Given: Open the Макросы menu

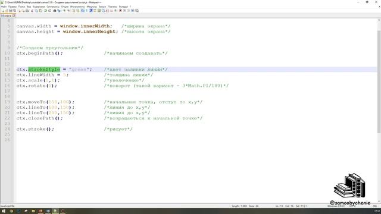Looking at the screenshot, I should point(92,7).
